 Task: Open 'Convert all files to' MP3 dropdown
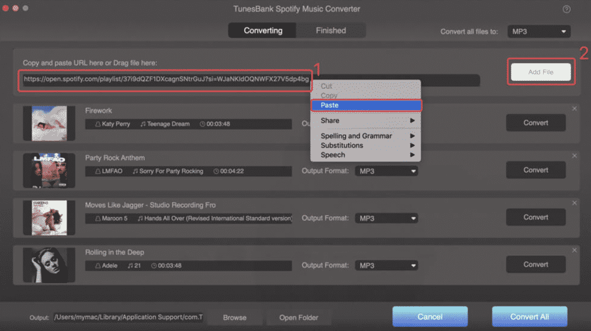(x=538, y=31)
